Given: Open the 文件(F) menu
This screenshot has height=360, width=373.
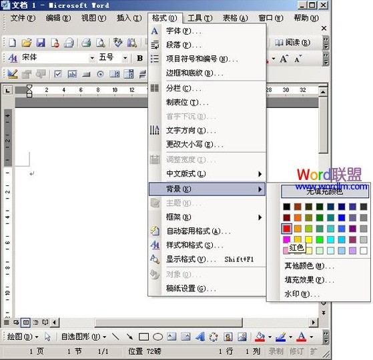Looking at the screenshot, I should 23,18.
